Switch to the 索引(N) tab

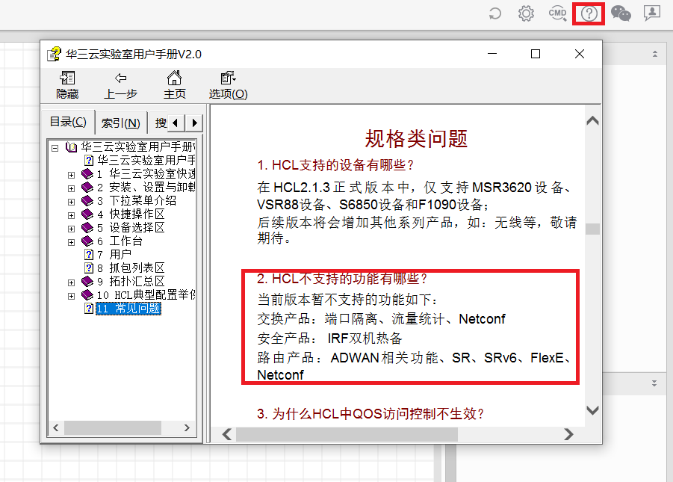(120, 123)
